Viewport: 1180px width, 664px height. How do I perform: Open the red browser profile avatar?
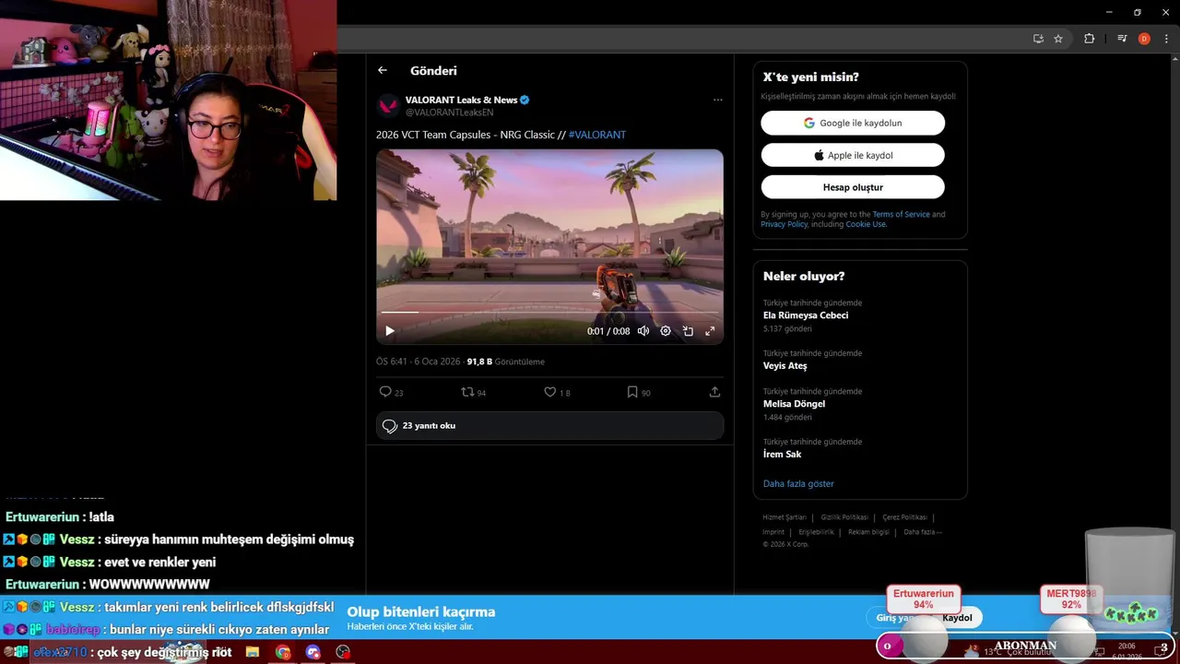pos(1144,39)
